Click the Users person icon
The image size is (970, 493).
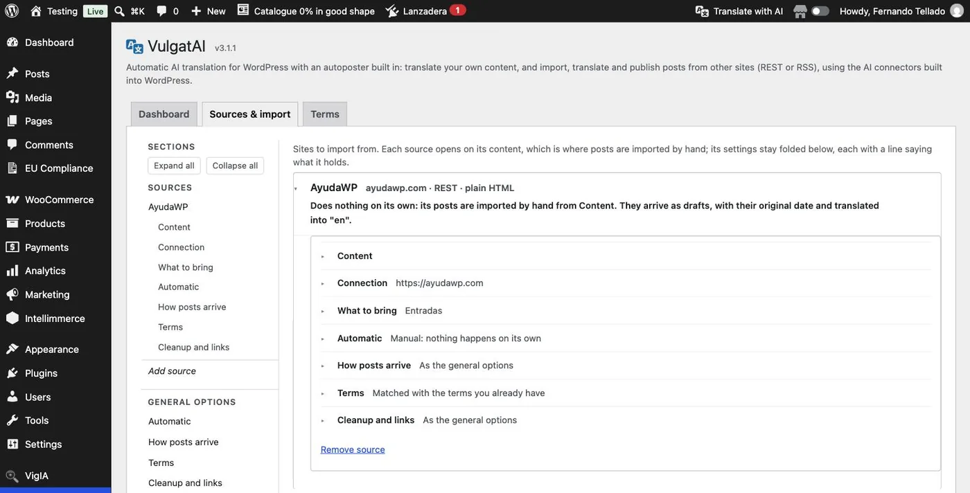coord(12,397)
